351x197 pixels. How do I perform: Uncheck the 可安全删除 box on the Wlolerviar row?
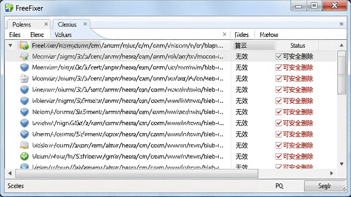[278, 101]
